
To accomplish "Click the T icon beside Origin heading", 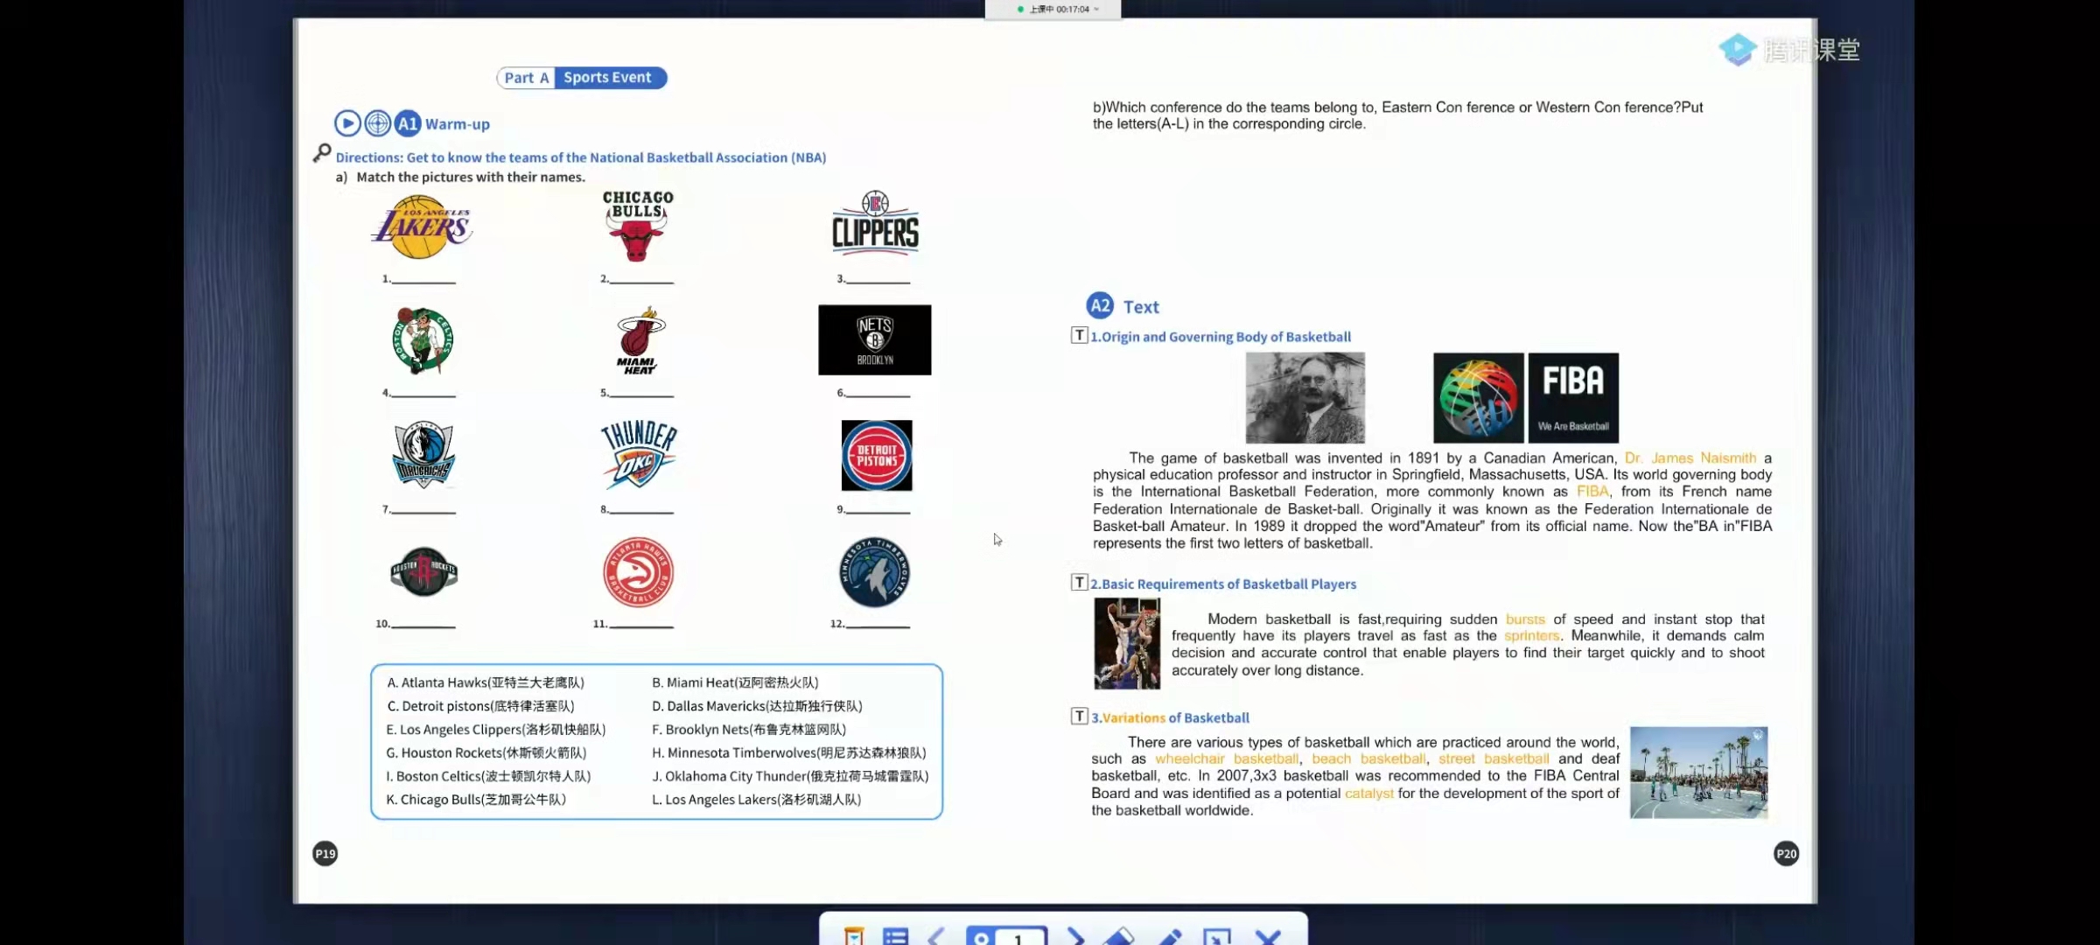I will (1080, 335).
